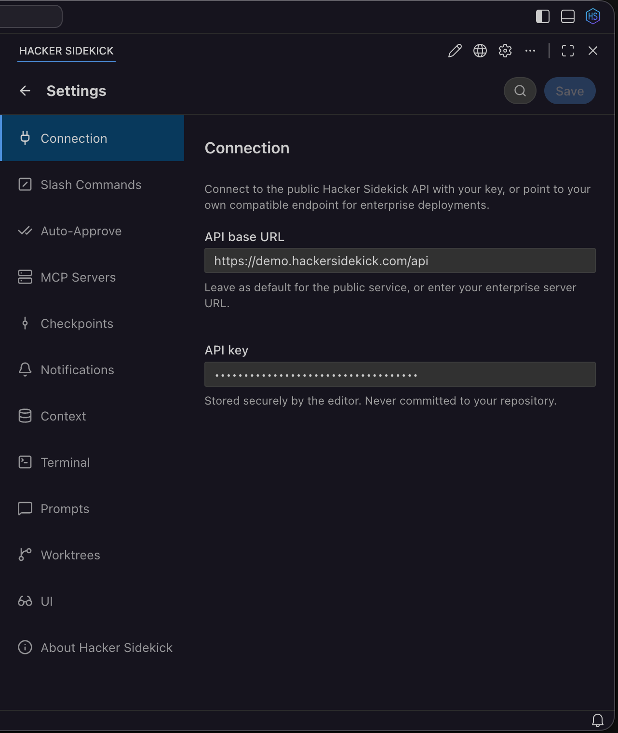Close the Hacker Sidekick panel
This screenshot has width=618, height=733.
point(593,51)
